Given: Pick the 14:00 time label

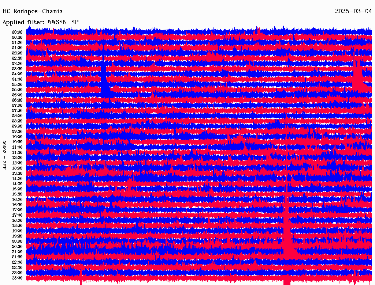Looking at the screenshot, I should 17,179.
